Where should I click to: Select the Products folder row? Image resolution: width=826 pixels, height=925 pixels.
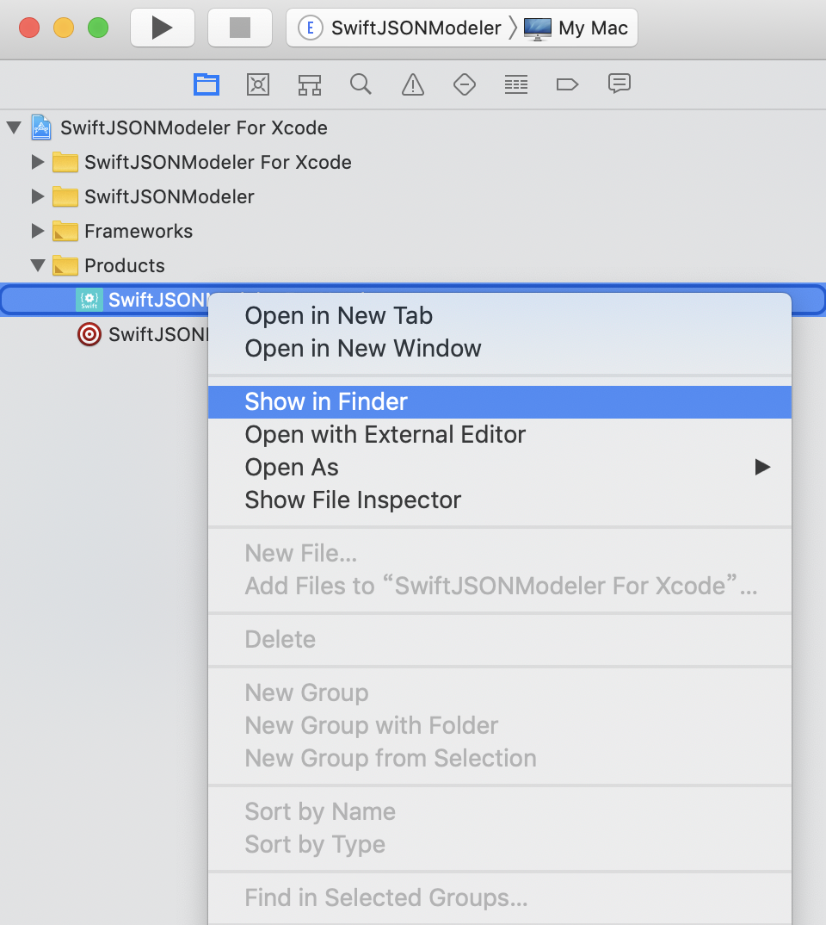click(x=412, y=265)
